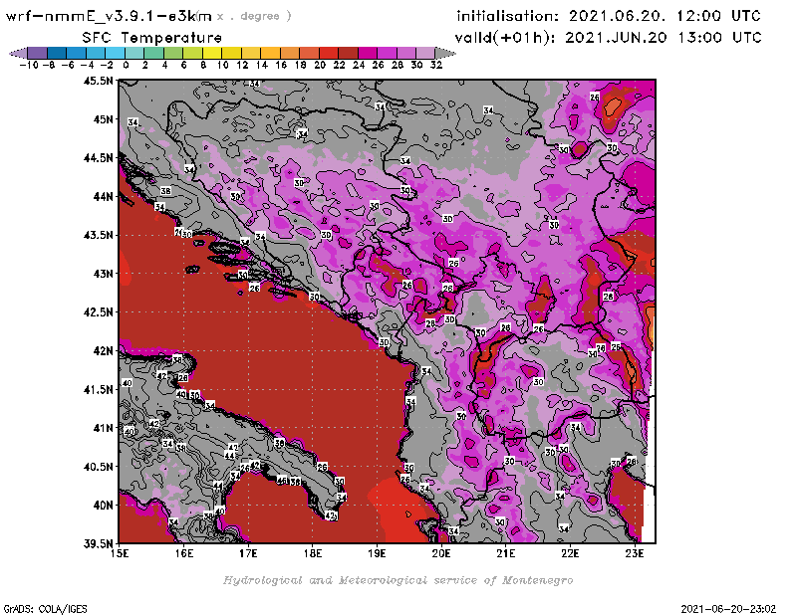Viewport: 797px width, 615px height.
Task: Click the '41.5N' latitude axis label
Action: [98, 389]
